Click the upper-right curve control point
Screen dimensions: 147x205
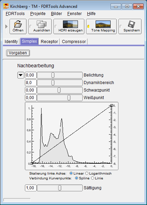(x=112, y=105)
